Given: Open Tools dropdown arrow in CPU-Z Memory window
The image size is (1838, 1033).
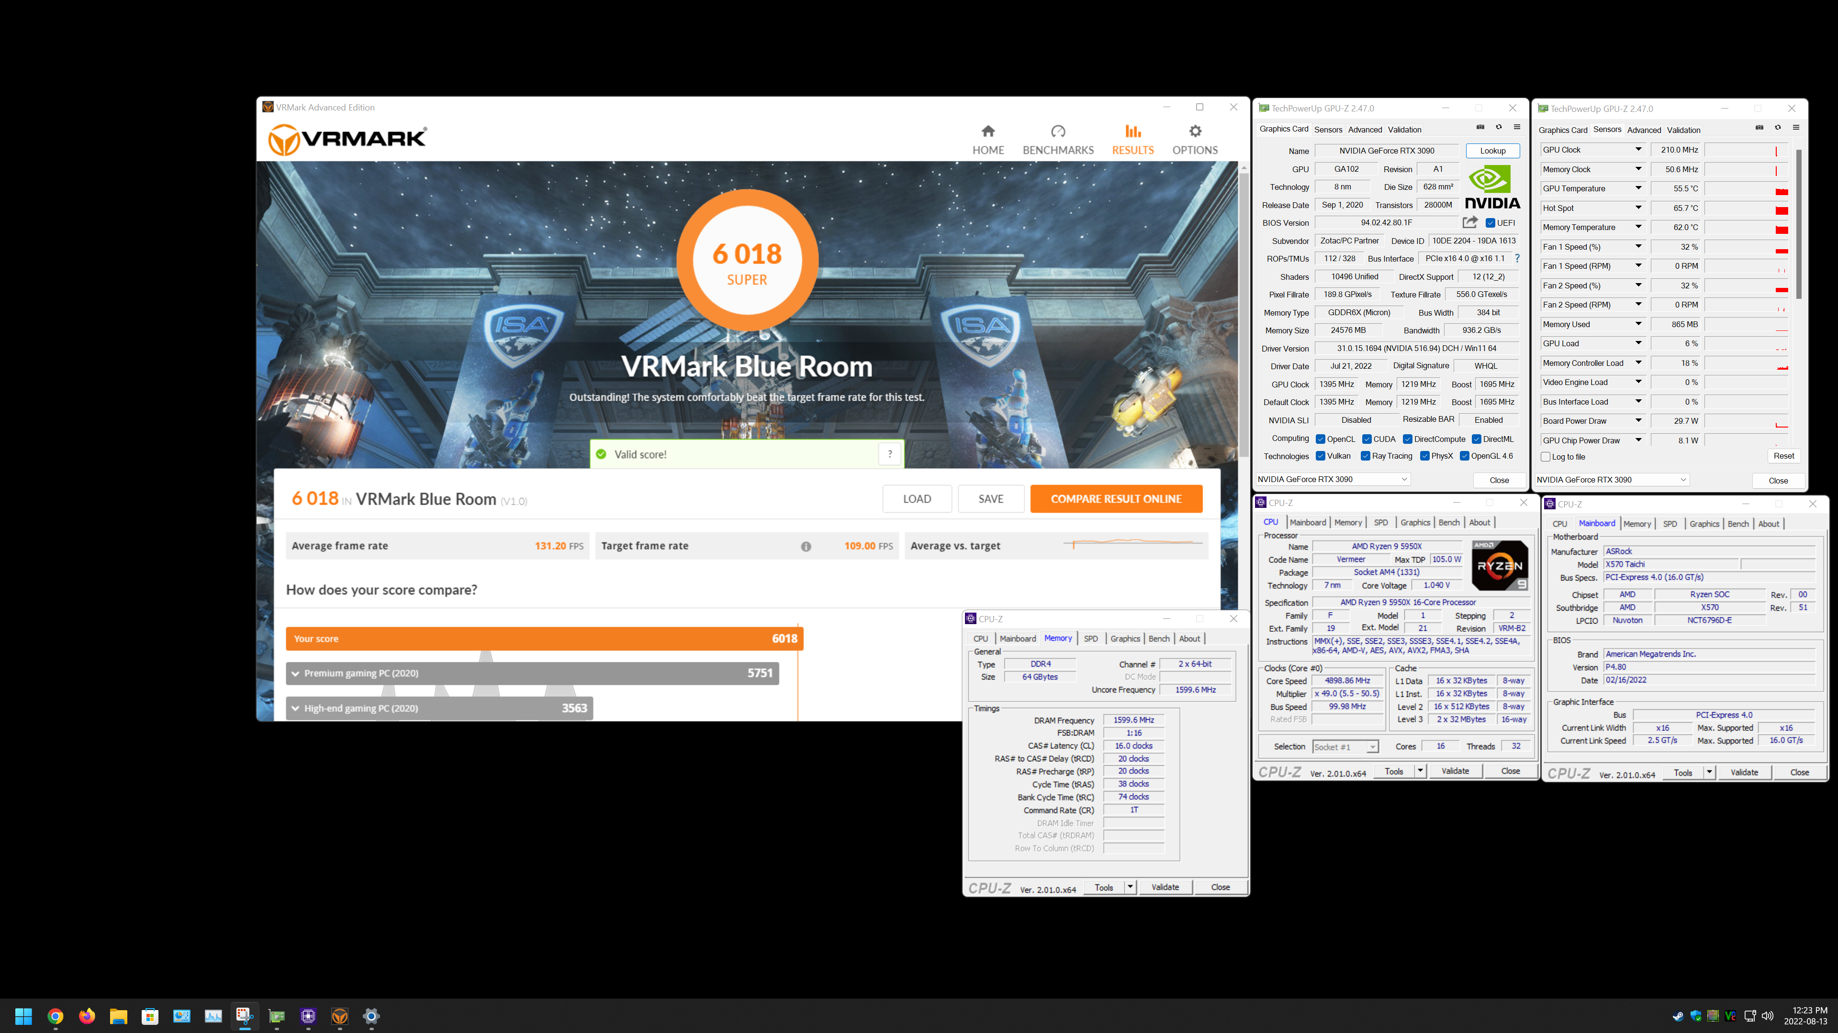Looking at the screenshot, I should 1130,887.
